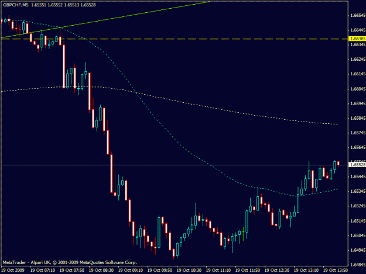Click the current price label 1.65528
Image resolution: width=366 pixels, height=274 pixels.
coord(357,165)
